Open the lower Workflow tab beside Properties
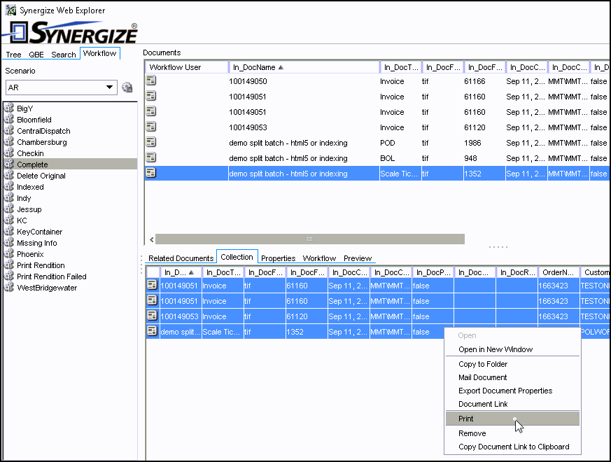 319,258
